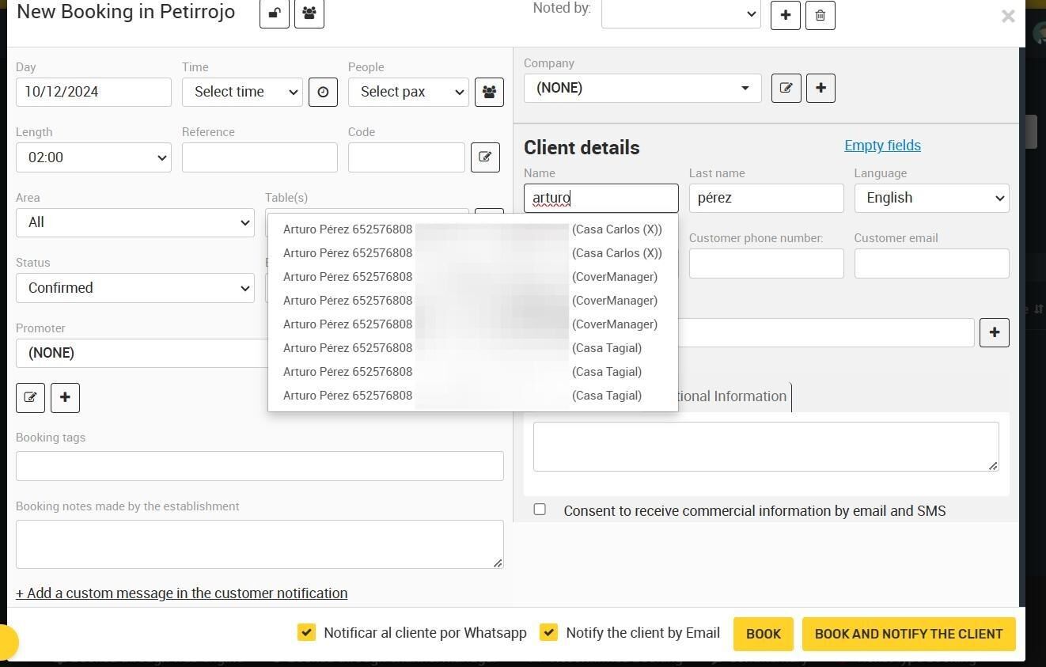Click the people icon next to Select pax
Screen dimensions: 1046x667
pyautogui.click(x=489, y=92)
